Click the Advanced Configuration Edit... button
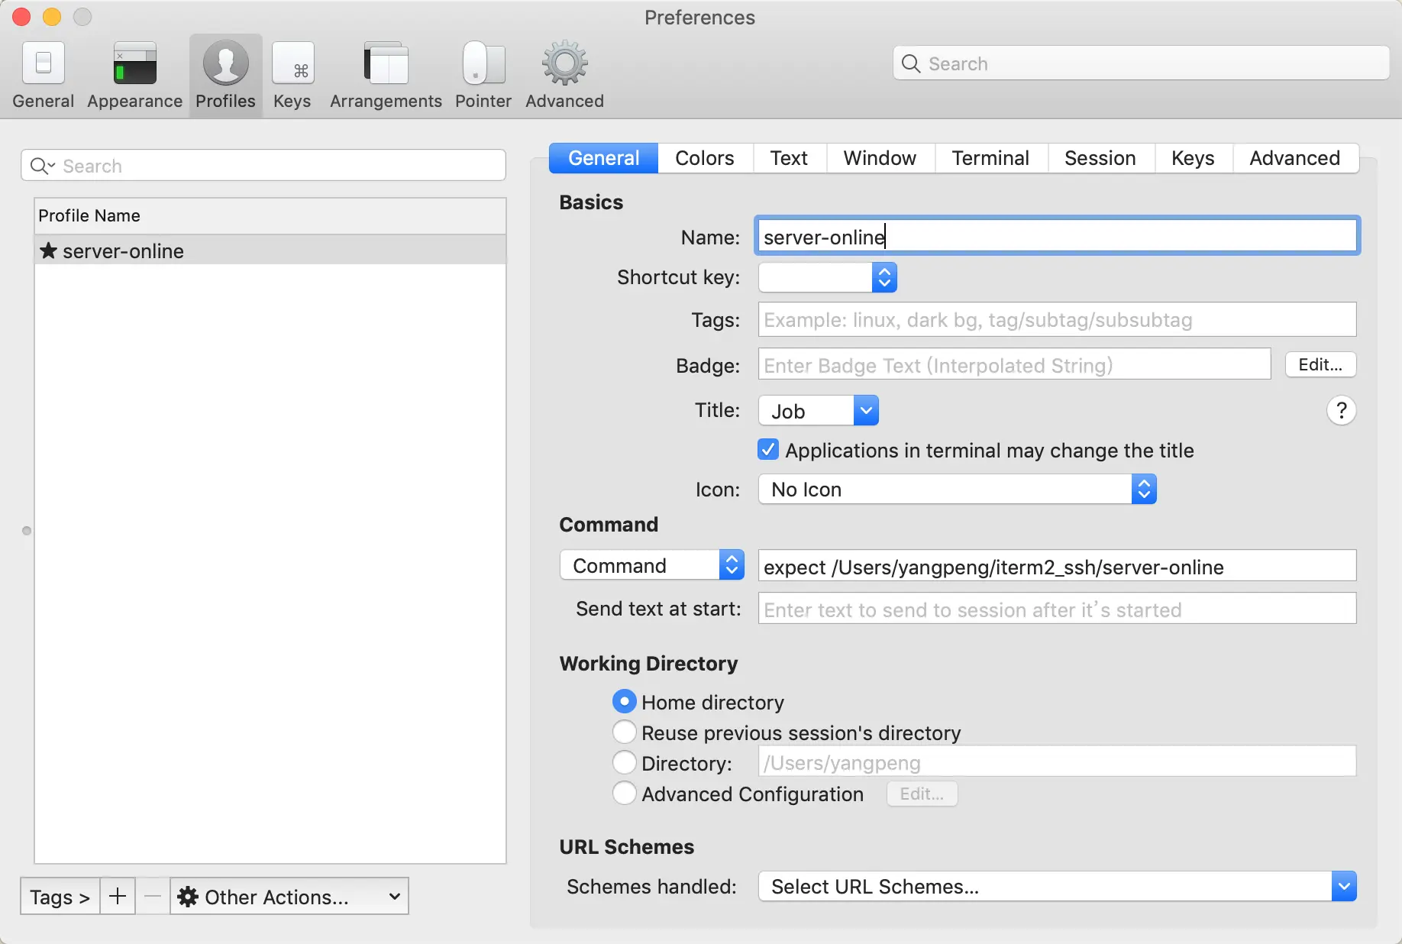The image size is (1402, 944). 922,794
